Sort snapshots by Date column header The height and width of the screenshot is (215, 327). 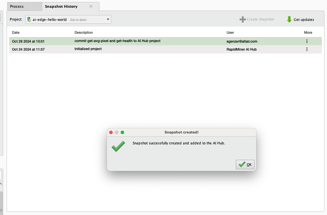(16, 33)
